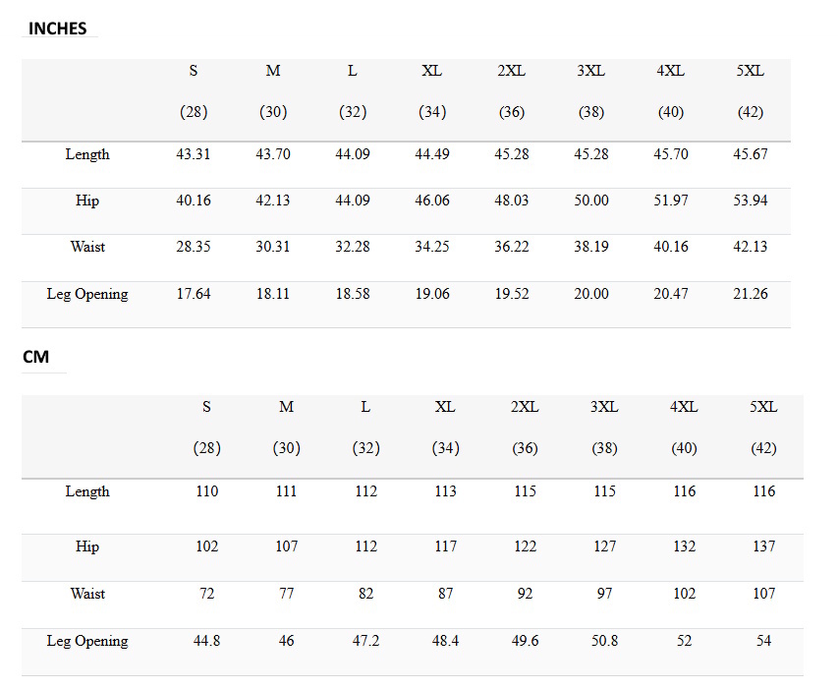This screenshot has height=689, width=838.
Task: Select the 4XL header in the inches table
Action: pos(671,71)
